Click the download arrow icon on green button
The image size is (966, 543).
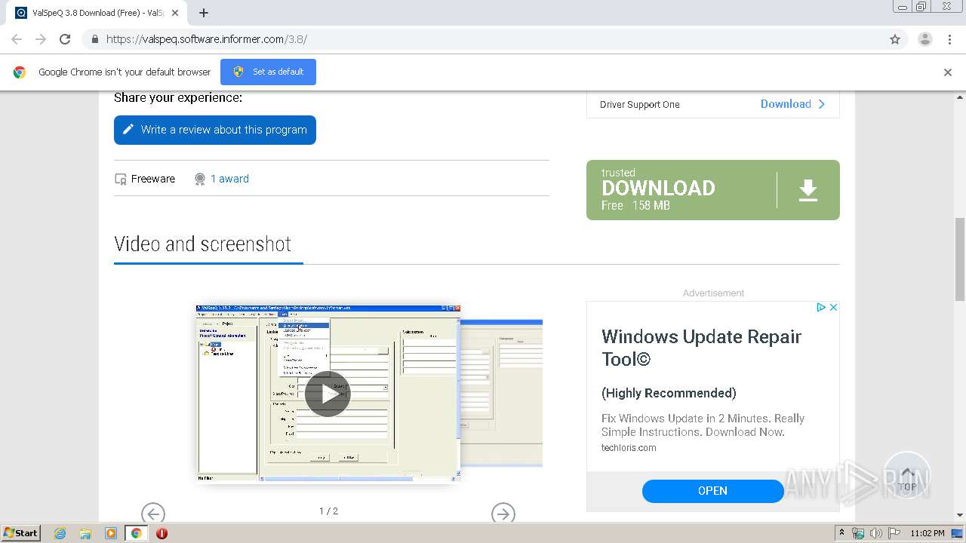point(808,190)
